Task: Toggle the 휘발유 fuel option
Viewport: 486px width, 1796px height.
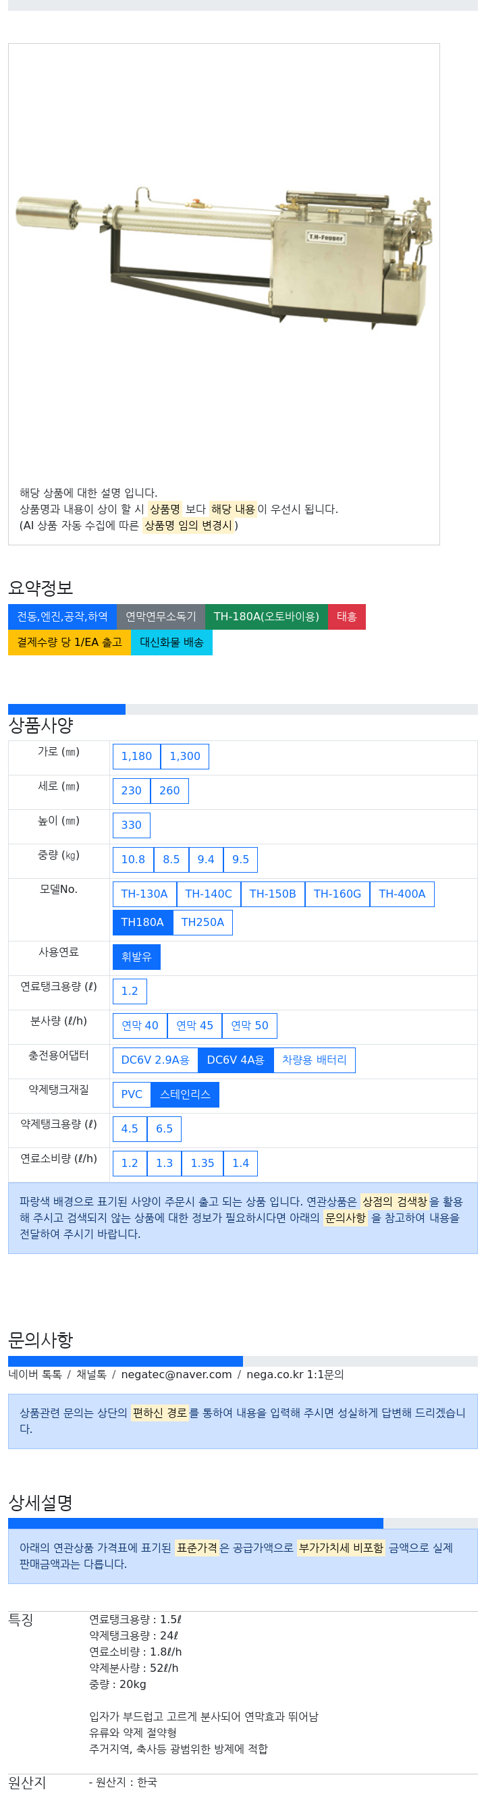Action: [x=136, y=957]
